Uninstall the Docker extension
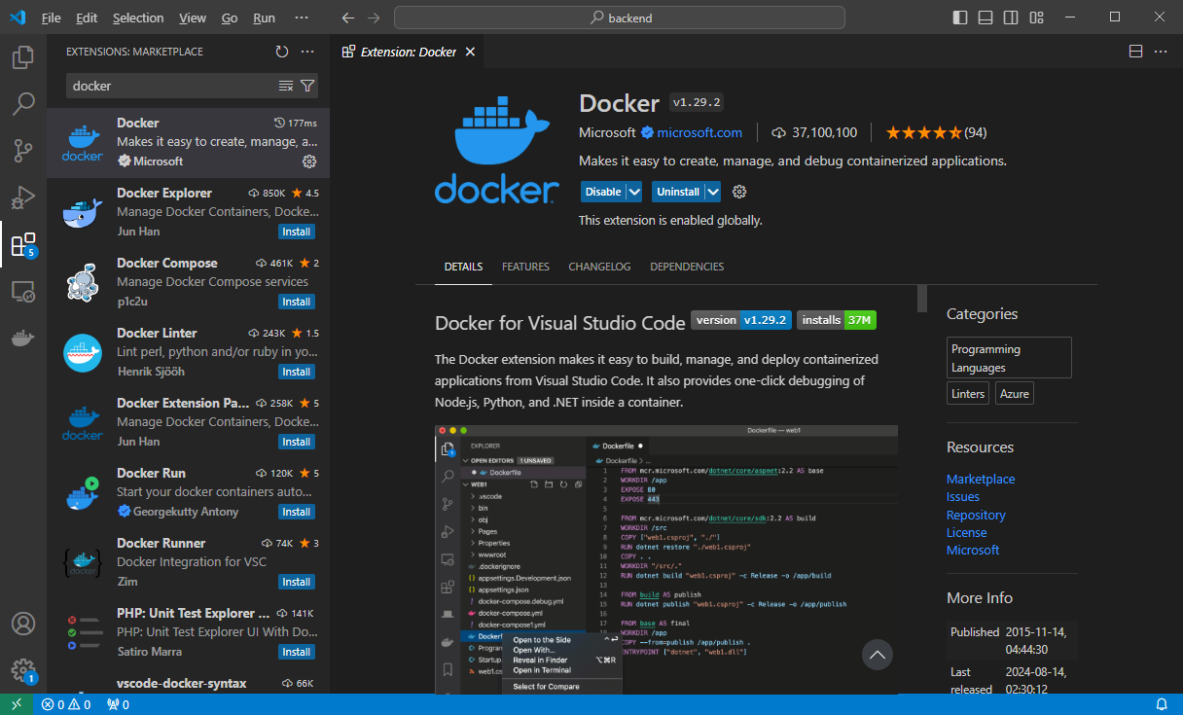 tap(678, 192)
